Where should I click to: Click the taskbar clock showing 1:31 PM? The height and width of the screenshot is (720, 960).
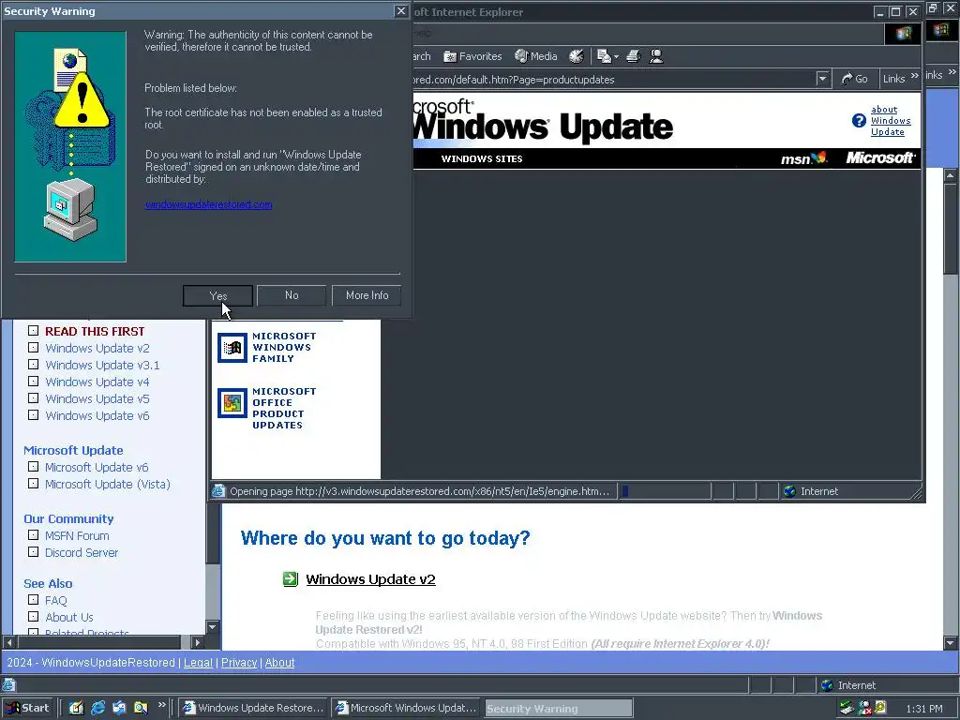923,709
